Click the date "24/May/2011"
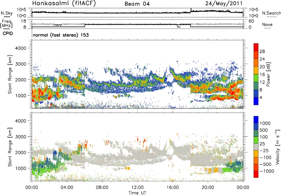Screen dimensions: 281x195 (224, 3)
